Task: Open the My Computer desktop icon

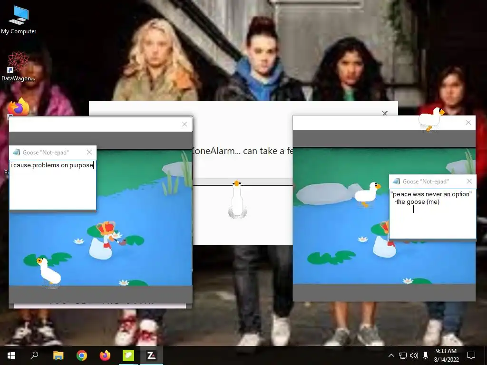Action: coord(19,20)
